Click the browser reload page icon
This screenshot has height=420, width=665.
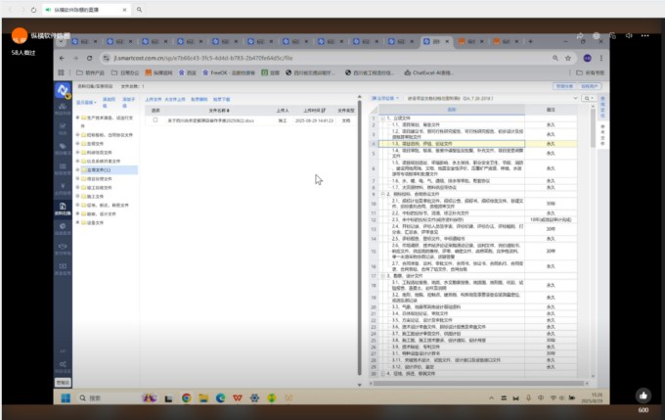click(x=87, y=58)
